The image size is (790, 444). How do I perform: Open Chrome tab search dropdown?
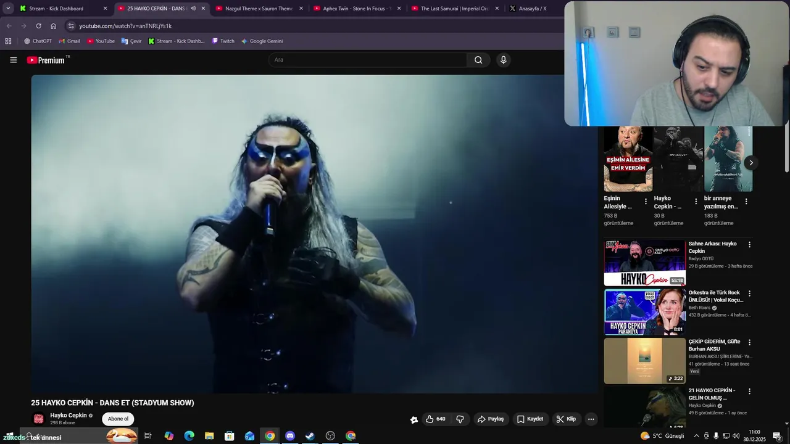[8, 9]
